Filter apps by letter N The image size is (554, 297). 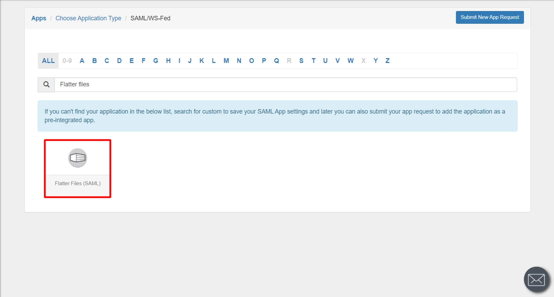(239, 61)
